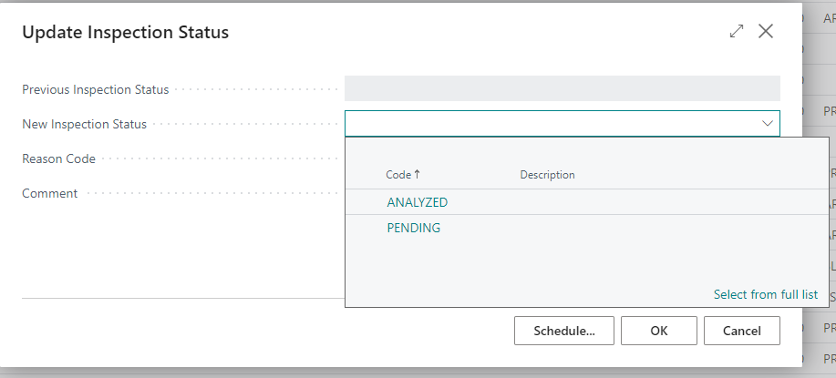The image size is (836, 378).
Task: Confirm with the OK button
Action: tap(658, 331)
